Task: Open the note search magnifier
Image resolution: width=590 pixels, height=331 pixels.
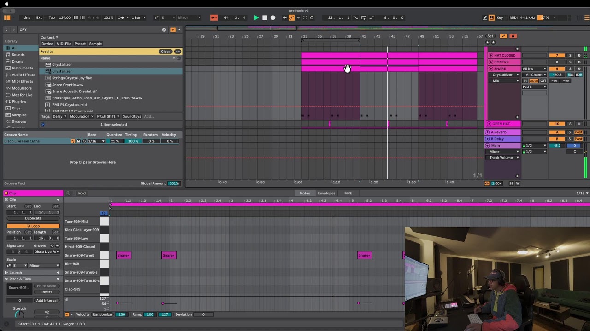Action: point(68,193)
